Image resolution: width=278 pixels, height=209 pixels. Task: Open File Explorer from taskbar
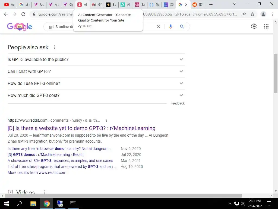33,203
